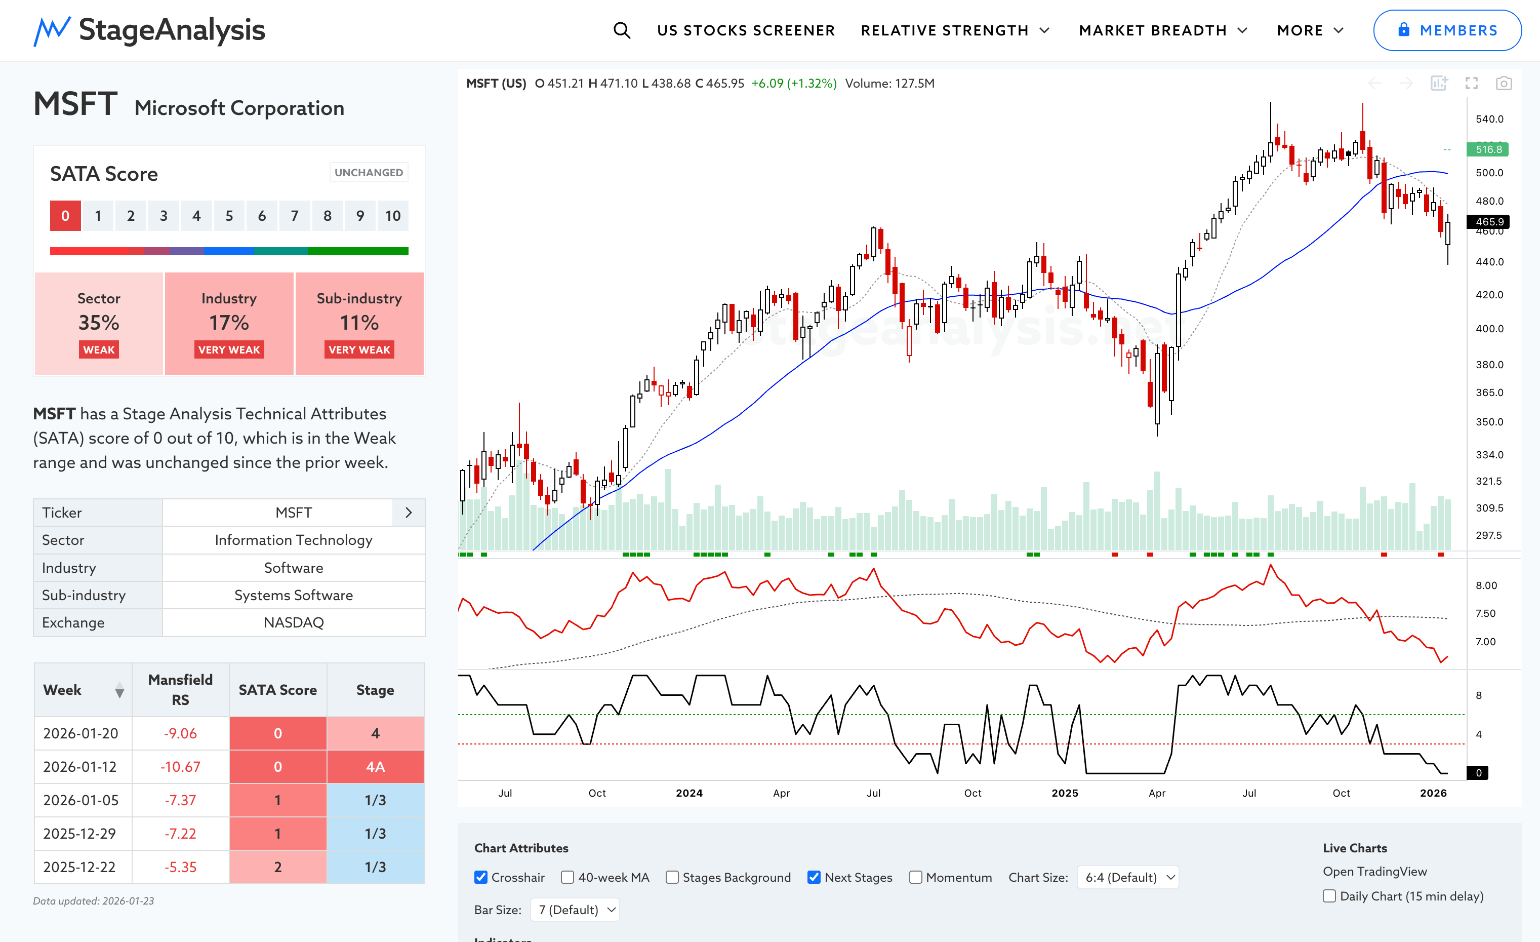Uncheck the Crosshair checkbox
Screen dimensions: 1540x942
480,877
